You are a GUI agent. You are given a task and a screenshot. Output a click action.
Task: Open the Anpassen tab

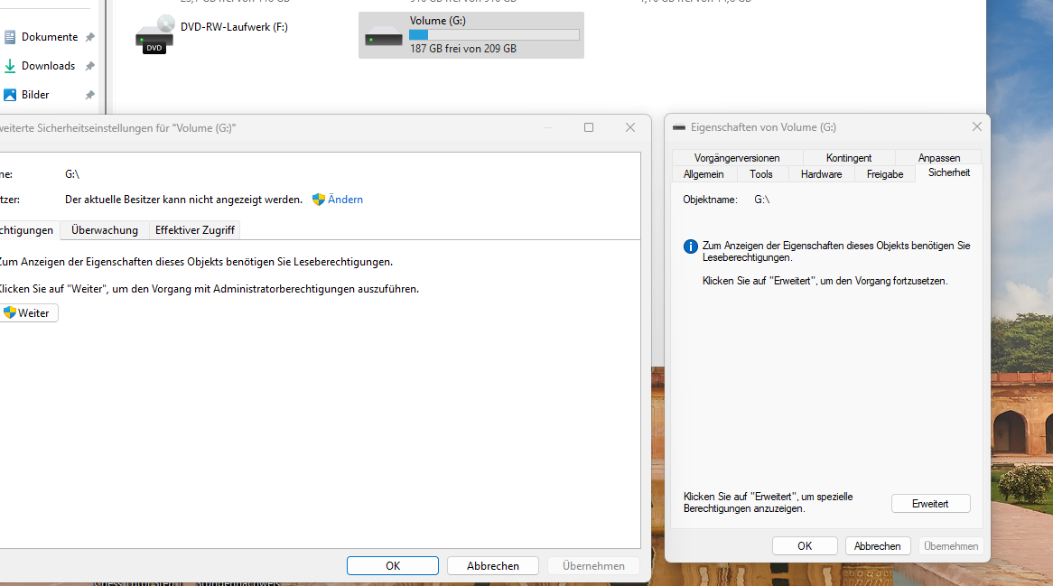[939, 158]
